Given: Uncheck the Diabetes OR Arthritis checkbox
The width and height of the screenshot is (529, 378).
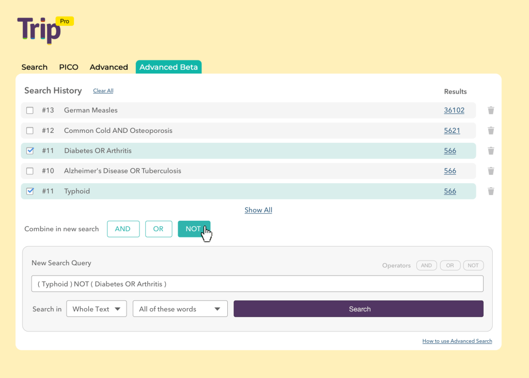Looking at the screenshot, I should tap(30, 150).
